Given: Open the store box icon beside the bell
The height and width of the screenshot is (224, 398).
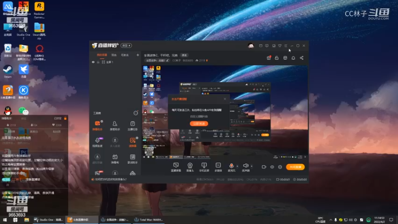Looking at the screenshot, I should click(285, 58).
